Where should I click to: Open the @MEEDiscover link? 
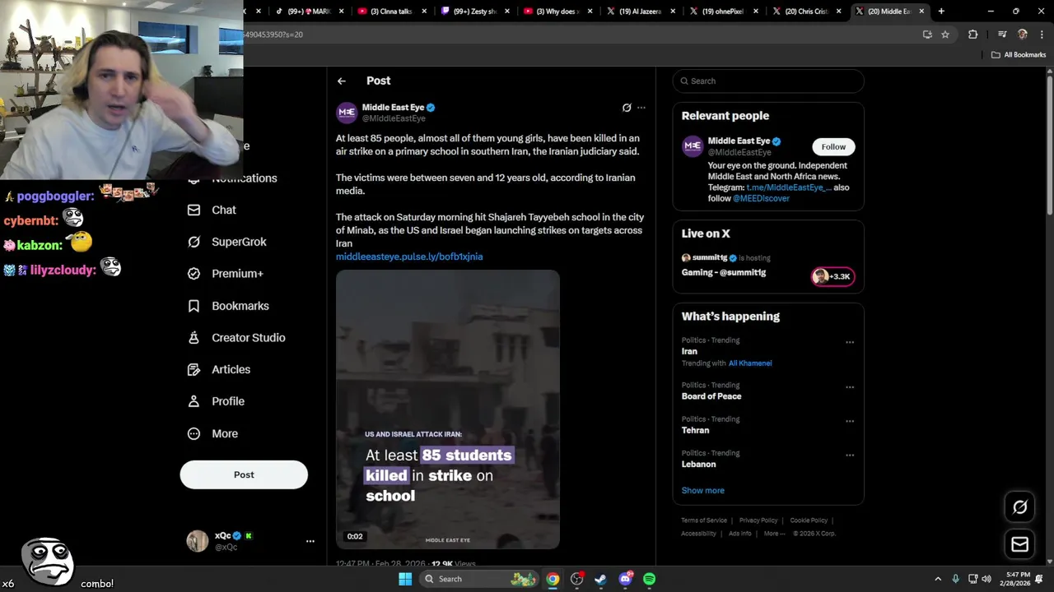[x=761, y=198]
